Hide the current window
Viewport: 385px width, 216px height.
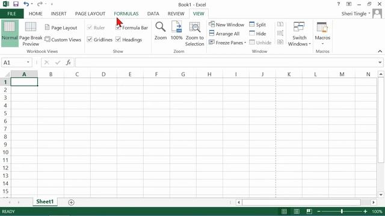click(257, 34)
